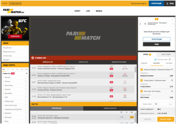Click the Parimatch.ru logo
The image size is (176, 124).
(14, 11)
